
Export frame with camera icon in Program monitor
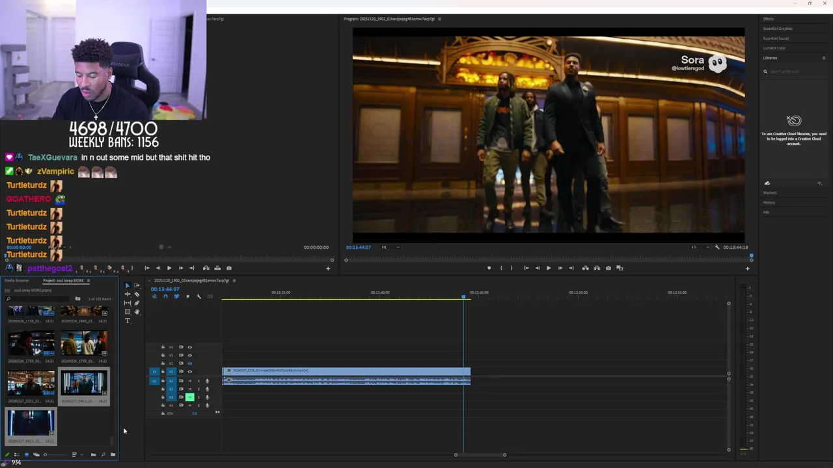tap(608, 268)
